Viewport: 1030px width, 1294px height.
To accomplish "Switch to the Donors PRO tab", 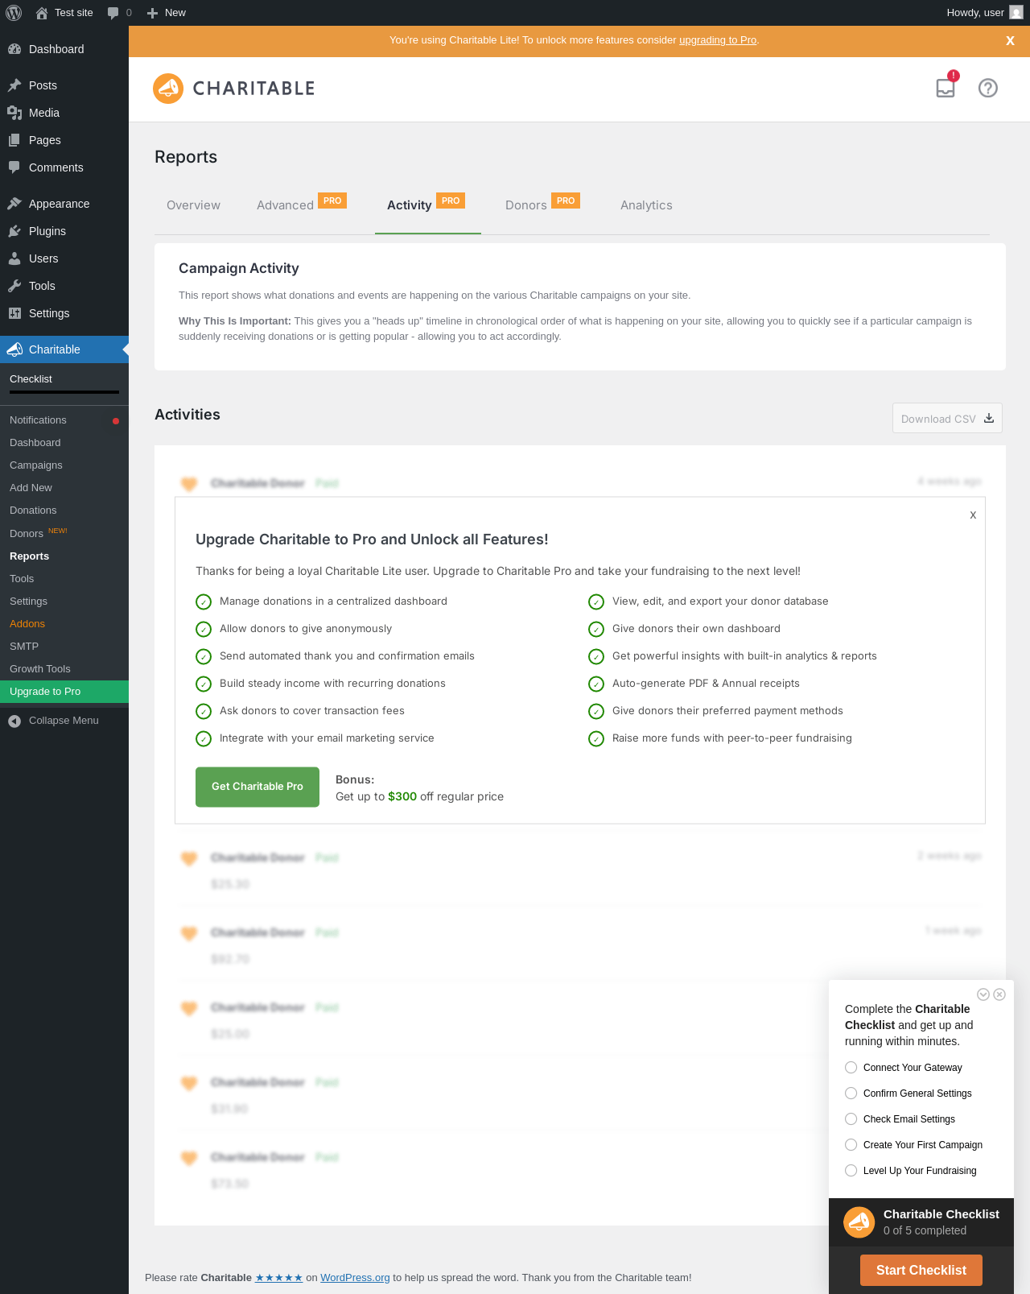I will (x=543, y=205).
